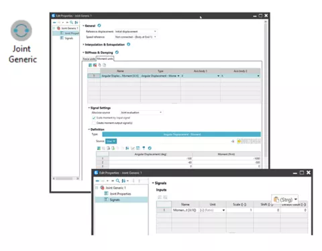Open Axis body 2 dropdown in row 1

258,76
